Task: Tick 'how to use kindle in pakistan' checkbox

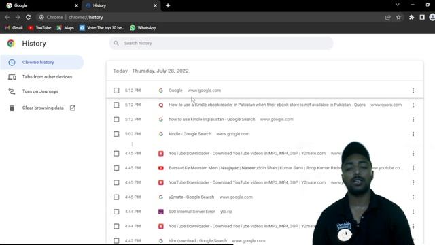Action: [x=116, y=120]
